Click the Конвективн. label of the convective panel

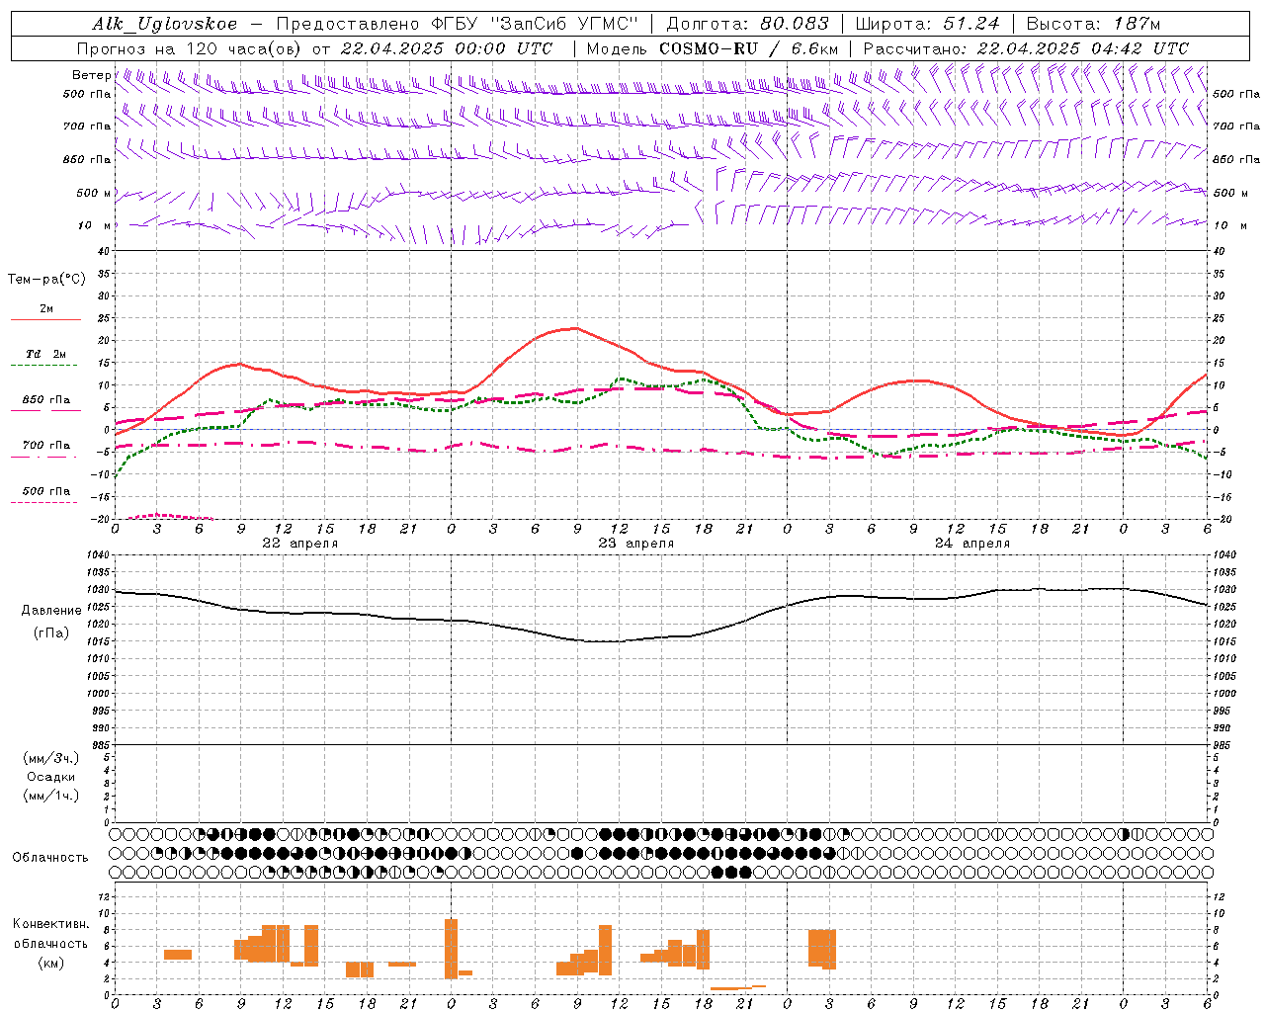50,924
